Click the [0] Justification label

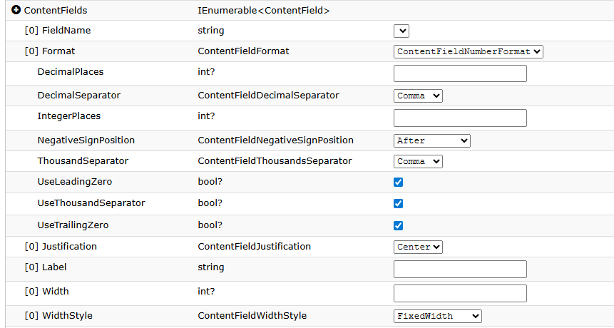point(61,247)
